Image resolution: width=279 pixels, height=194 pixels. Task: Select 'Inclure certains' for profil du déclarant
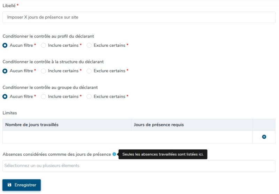(44, 45)
